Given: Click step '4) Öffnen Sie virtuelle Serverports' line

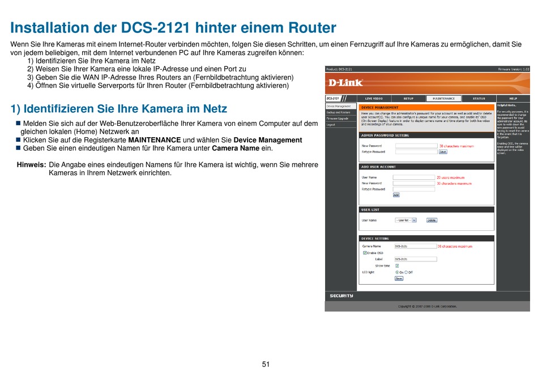Looking at the screenshot, I should (x=158, y=85).
